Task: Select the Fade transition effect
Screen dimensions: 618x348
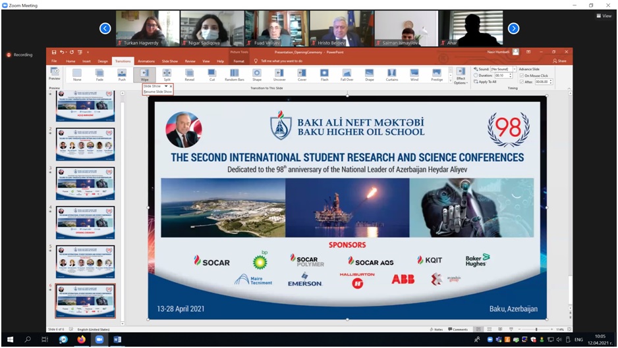Action: pyautogui.click(x=99, y=74)
